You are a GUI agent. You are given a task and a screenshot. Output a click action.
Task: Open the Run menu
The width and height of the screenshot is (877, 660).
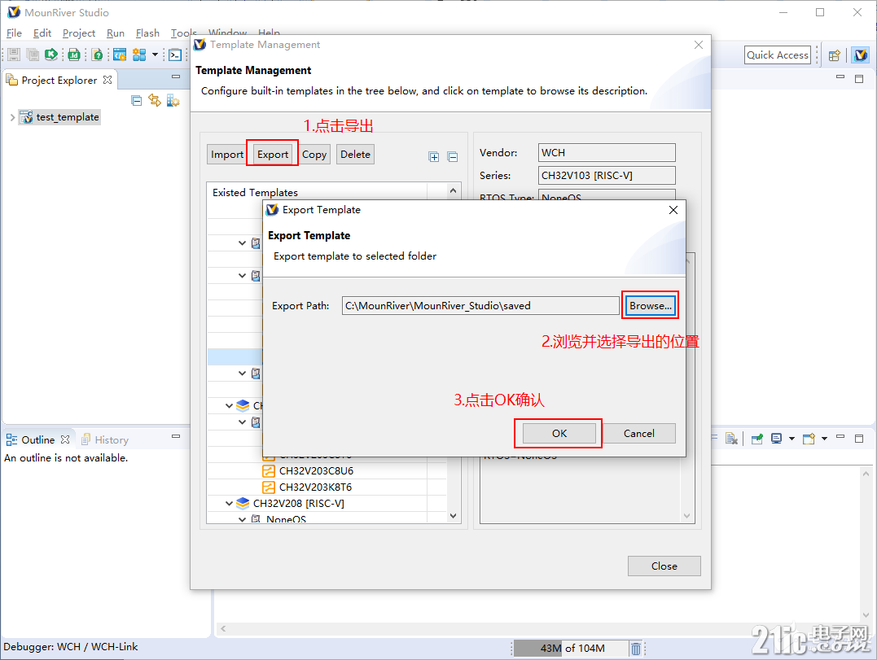pos(115,33)
